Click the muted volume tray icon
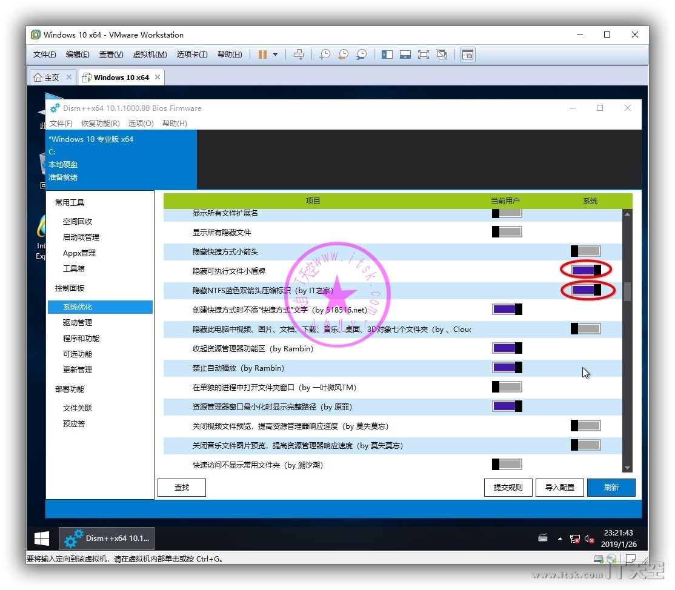The image size is (675, 590). click(590, 539)
